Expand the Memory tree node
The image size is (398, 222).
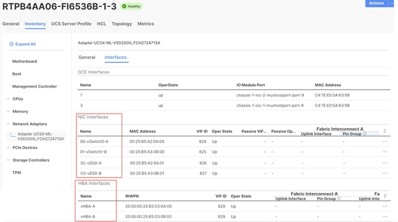8,111
